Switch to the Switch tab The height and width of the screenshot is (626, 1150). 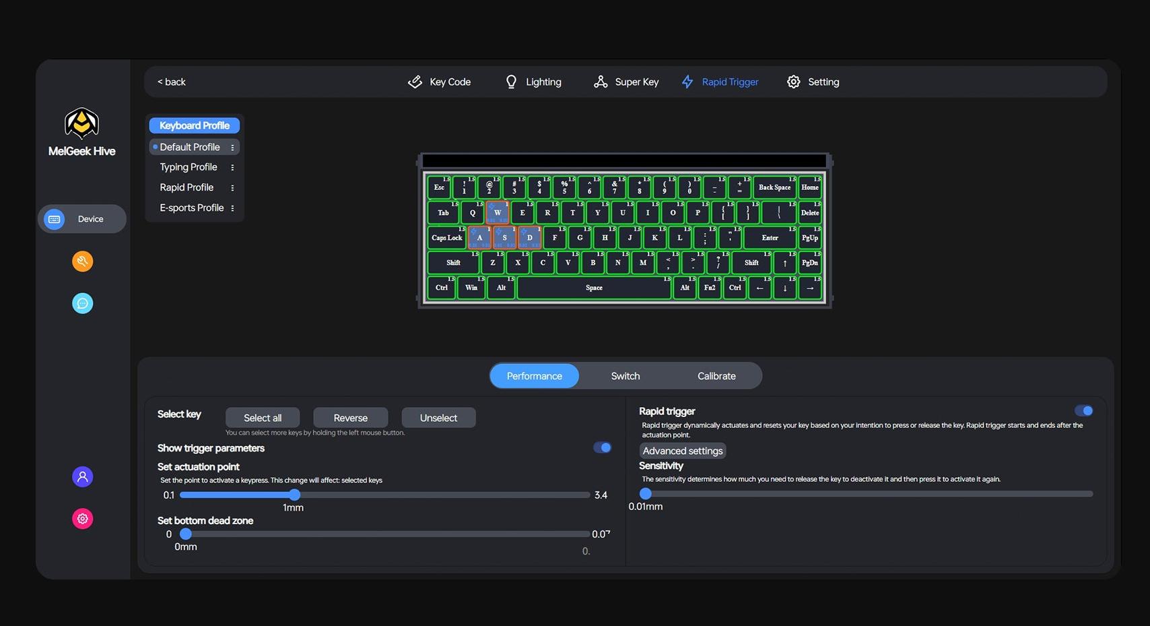pyautogui.click(x=625, y=376)
